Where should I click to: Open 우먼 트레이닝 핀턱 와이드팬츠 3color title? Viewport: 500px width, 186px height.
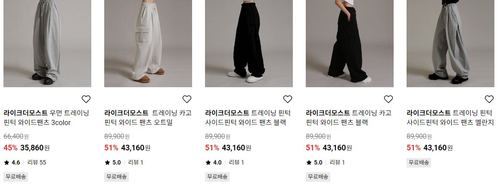point(46,118)
